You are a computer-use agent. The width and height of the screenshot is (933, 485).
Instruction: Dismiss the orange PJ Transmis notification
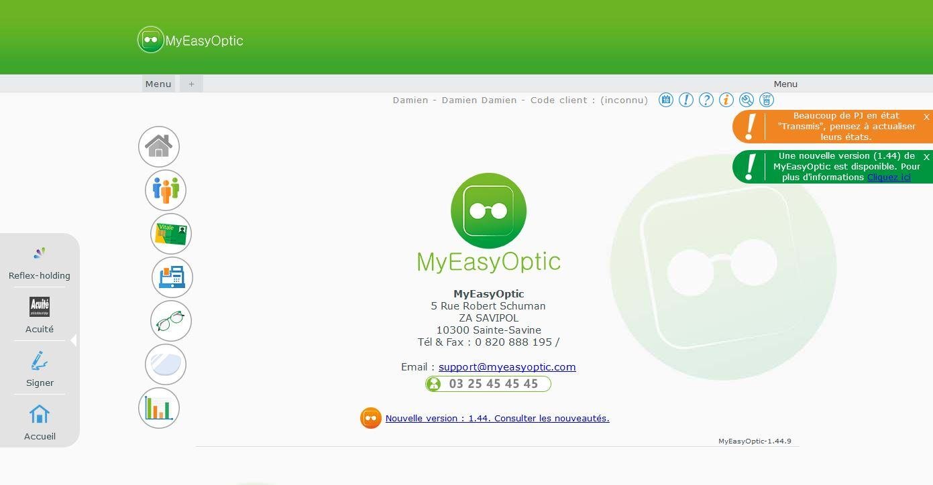tap(926, 117)
